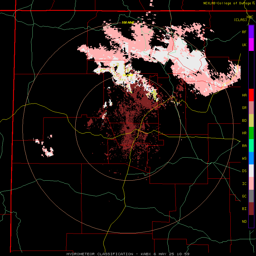Screen dimensions: 256x256
Task: Click the white DS legend swatch
Action: click(x=251, y=171)
